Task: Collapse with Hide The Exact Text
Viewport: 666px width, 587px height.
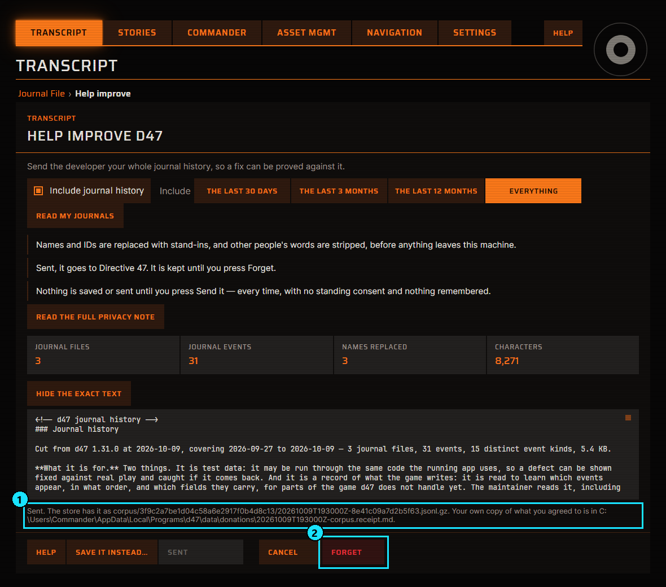Action: click(x=79, y=394)
